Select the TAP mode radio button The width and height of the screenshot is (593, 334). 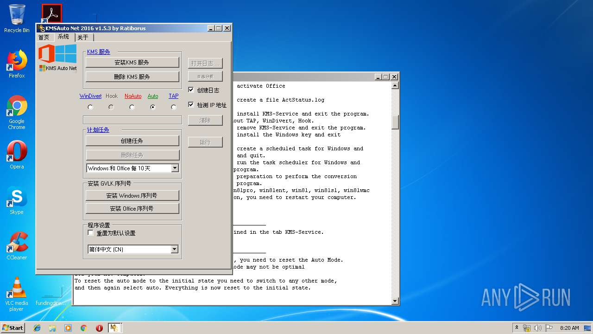point(174,107)
